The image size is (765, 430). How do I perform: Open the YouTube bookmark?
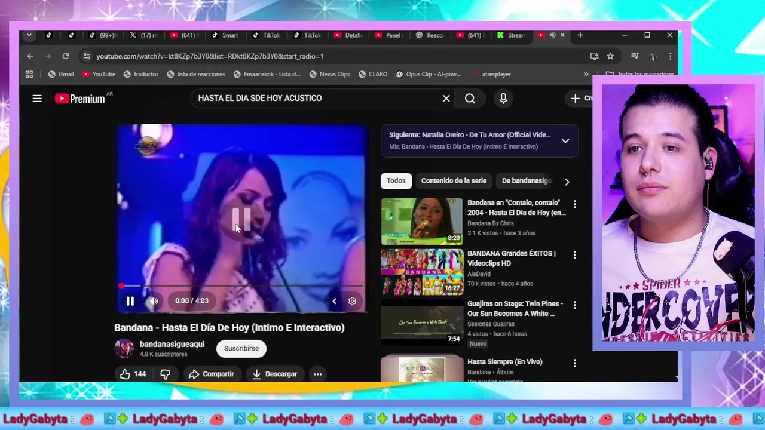click(99, 75)
